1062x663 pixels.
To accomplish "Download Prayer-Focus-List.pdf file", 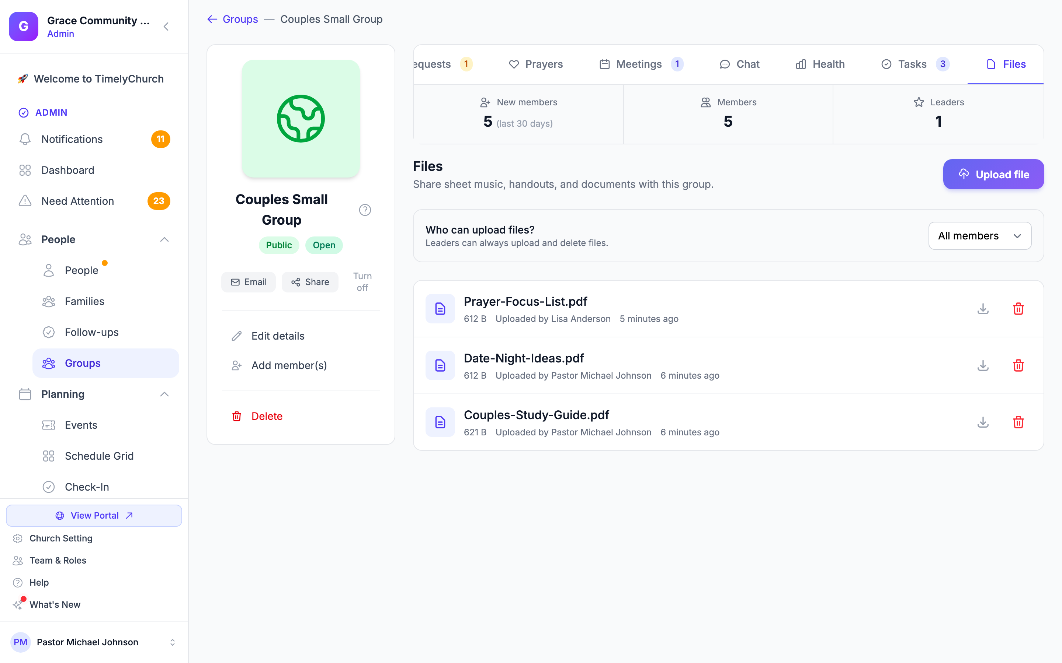I will 983,309.
